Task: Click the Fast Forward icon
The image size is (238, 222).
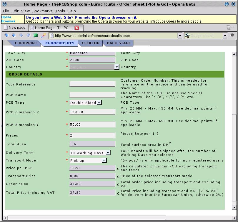Action: tap(28, 35)
